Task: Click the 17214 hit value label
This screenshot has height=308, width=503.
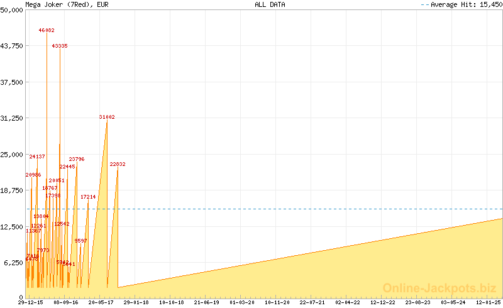Action: (88, 197)
